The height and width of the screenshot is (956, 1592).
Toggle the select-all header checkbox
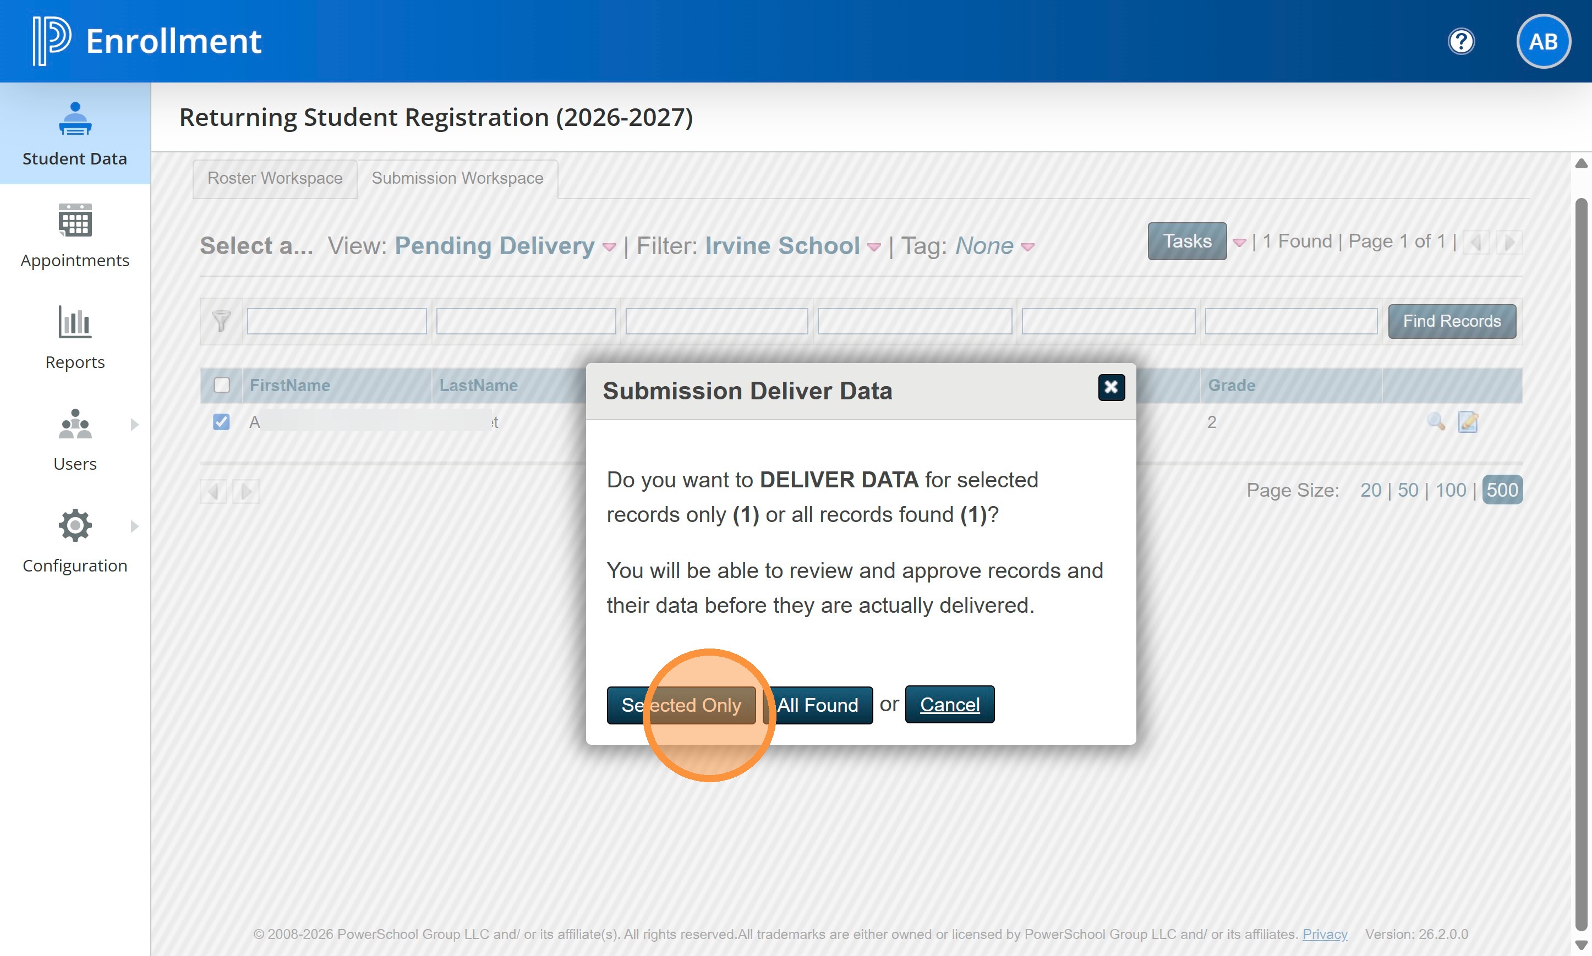[x=222, y=385]
